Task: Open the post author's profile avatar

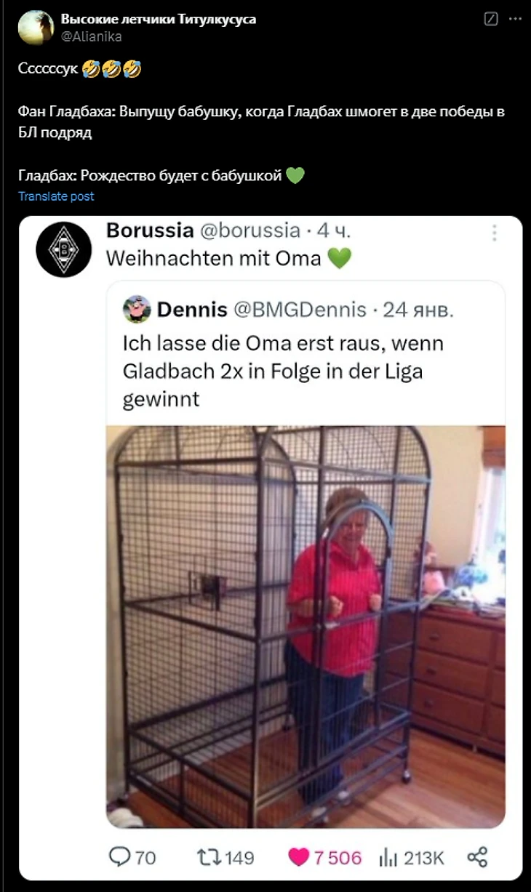Action: 36,28
